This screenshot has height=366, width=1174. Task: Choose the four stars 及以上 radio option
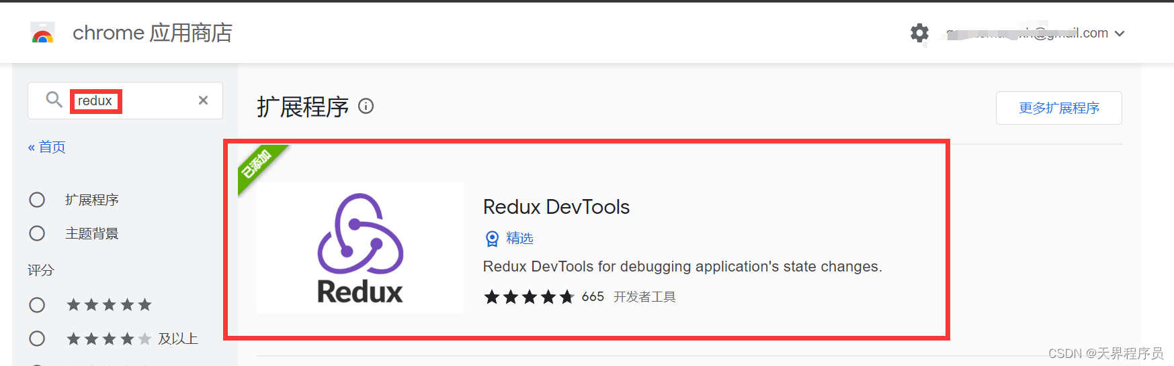click(37, 339)
